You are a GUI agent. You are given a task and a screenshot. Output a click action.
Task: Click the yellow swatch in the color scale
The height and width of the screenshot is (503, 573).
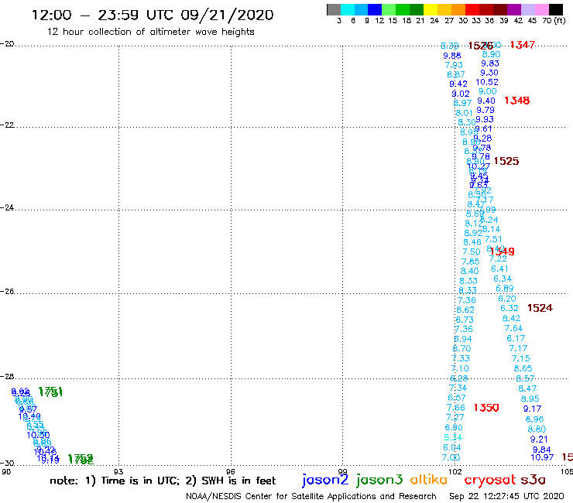[x=431, y=9]
